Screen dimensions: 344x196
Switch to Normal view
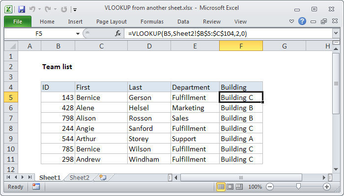coord(221,187)
